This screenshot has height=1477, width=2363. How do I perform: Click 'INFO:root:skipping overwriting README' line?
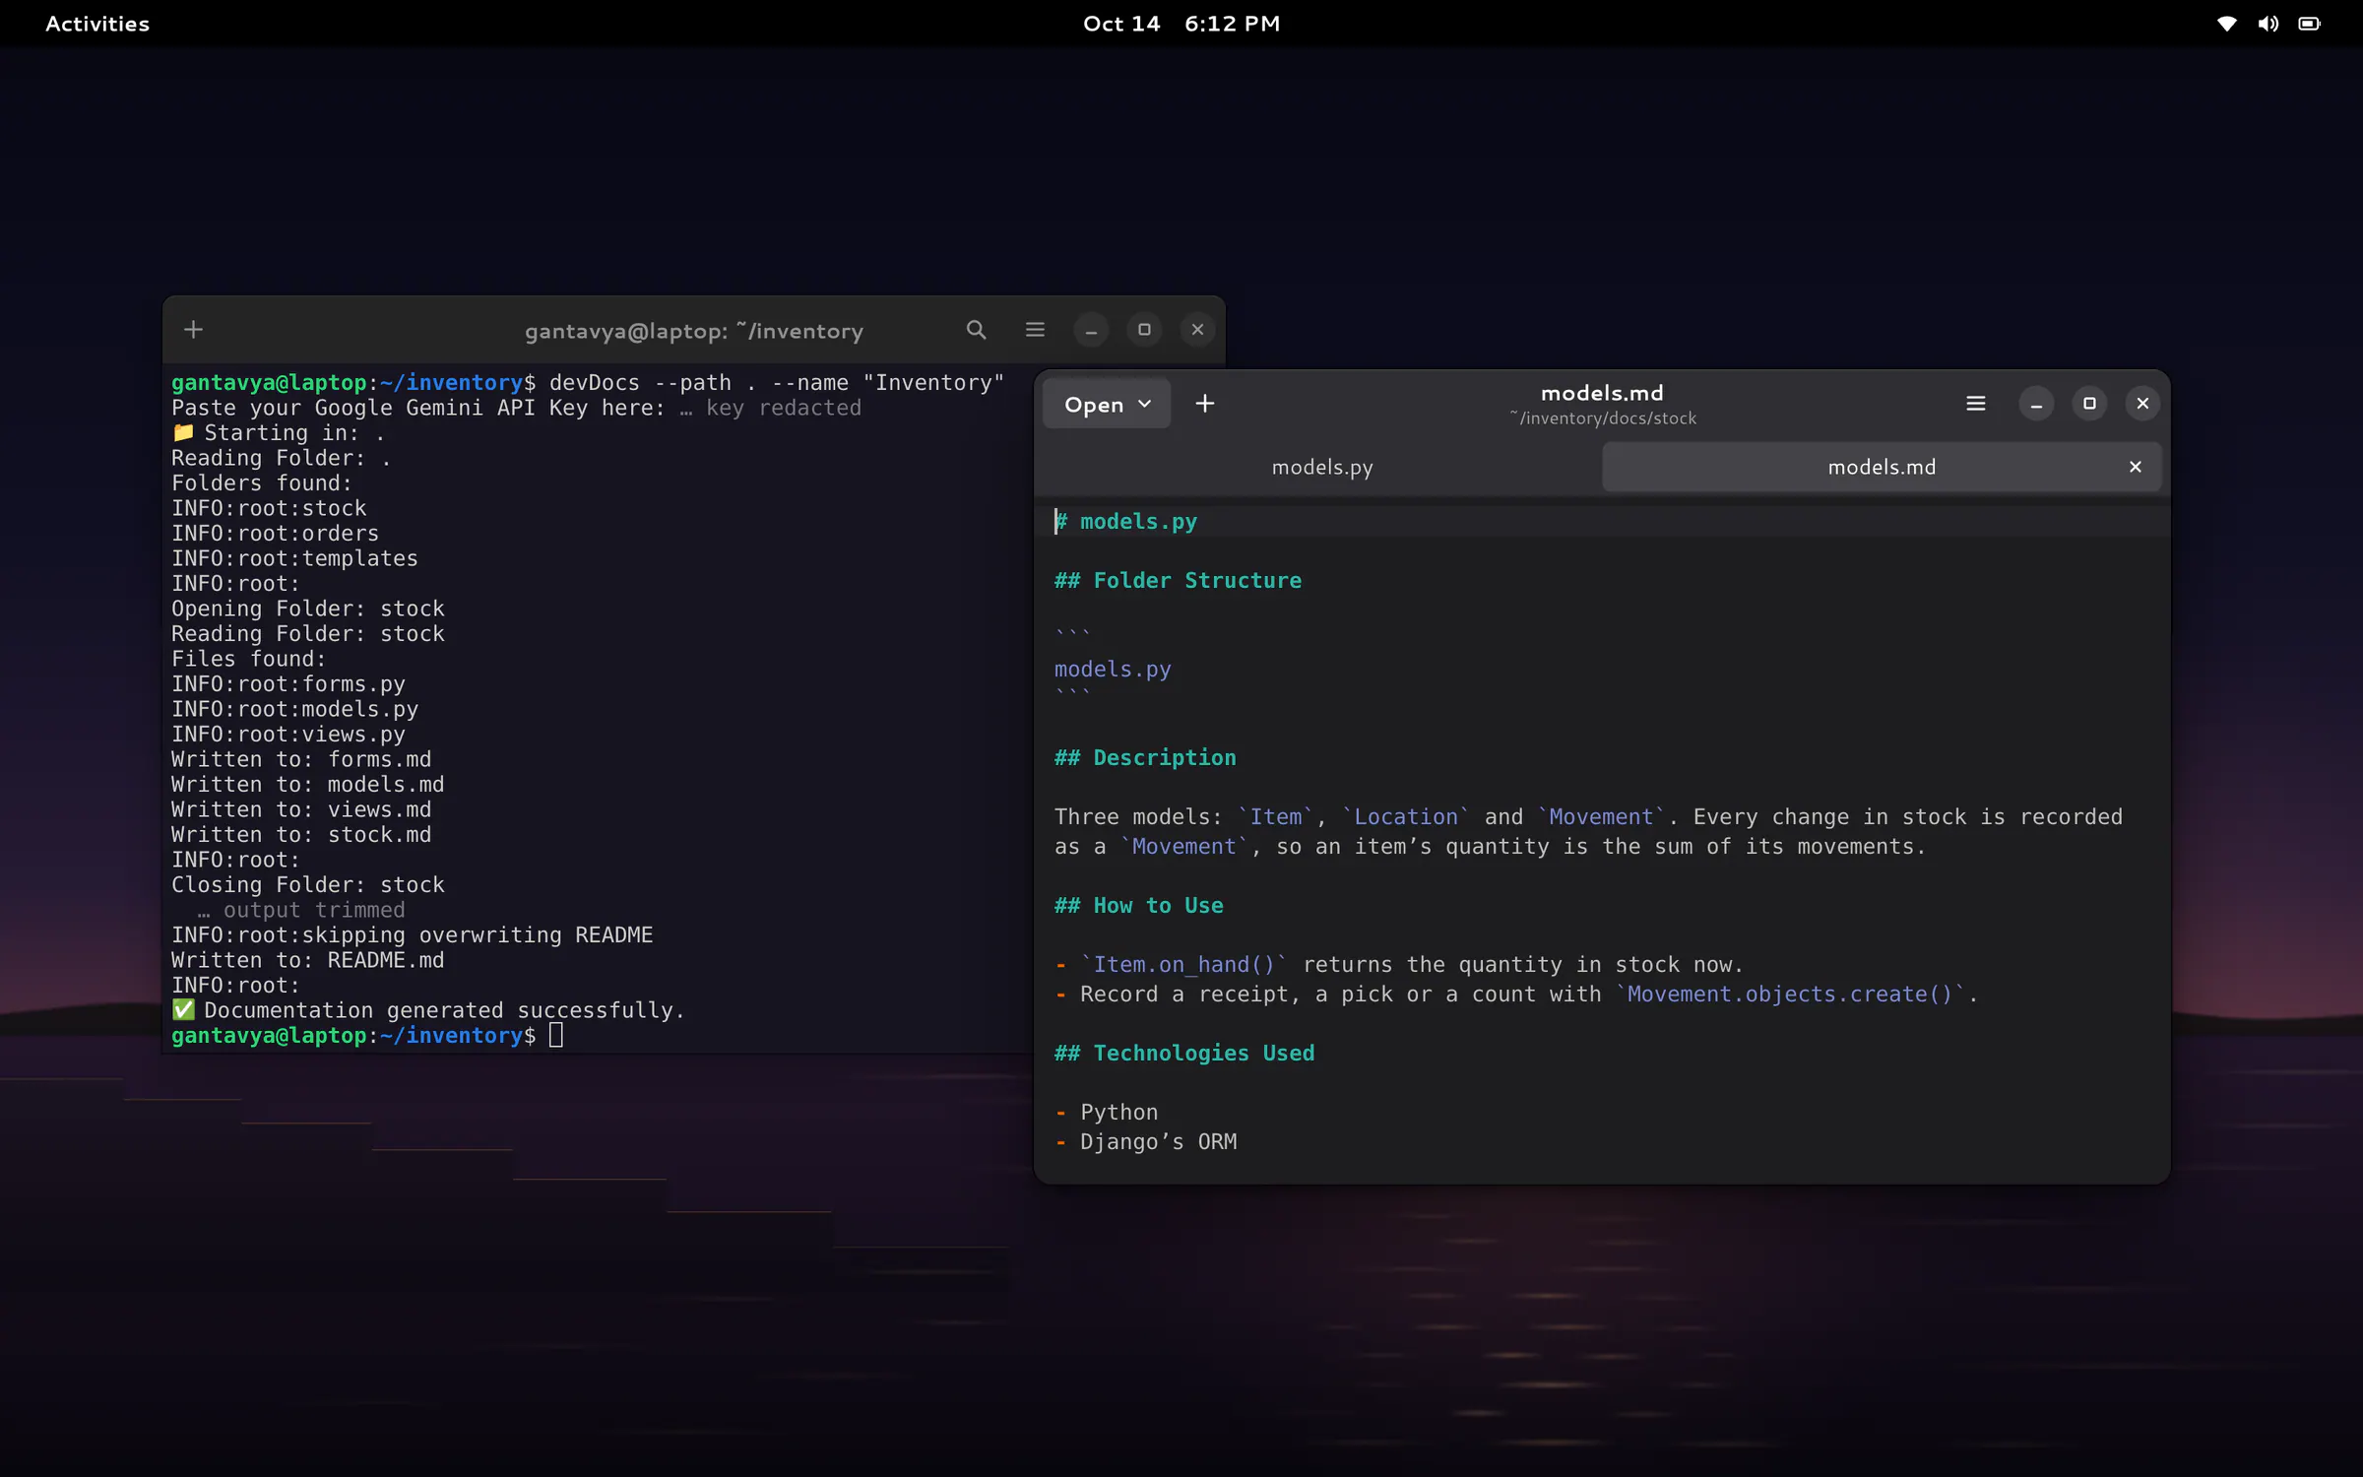(413, 935)
